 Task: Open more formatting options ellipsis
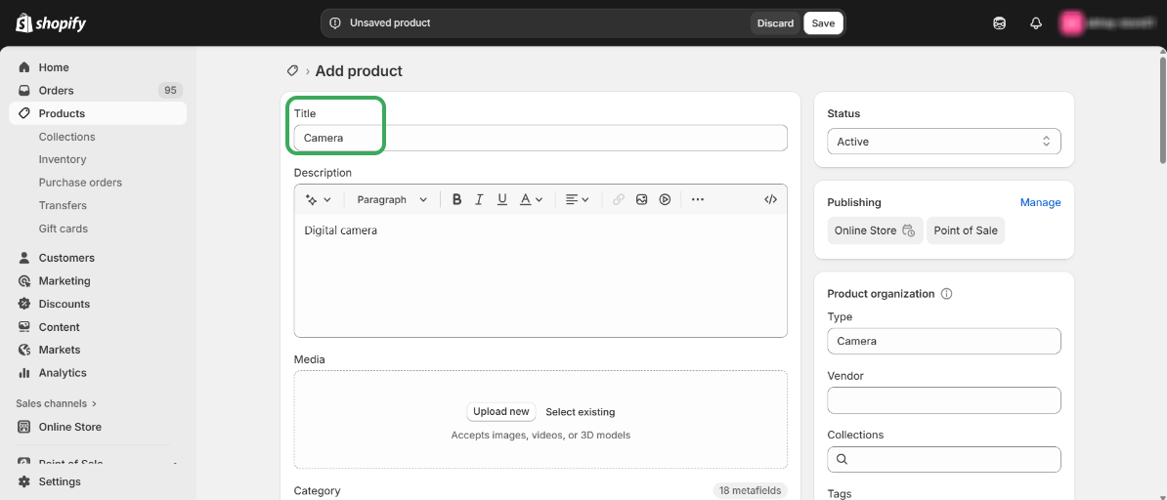tap(698, 199)
